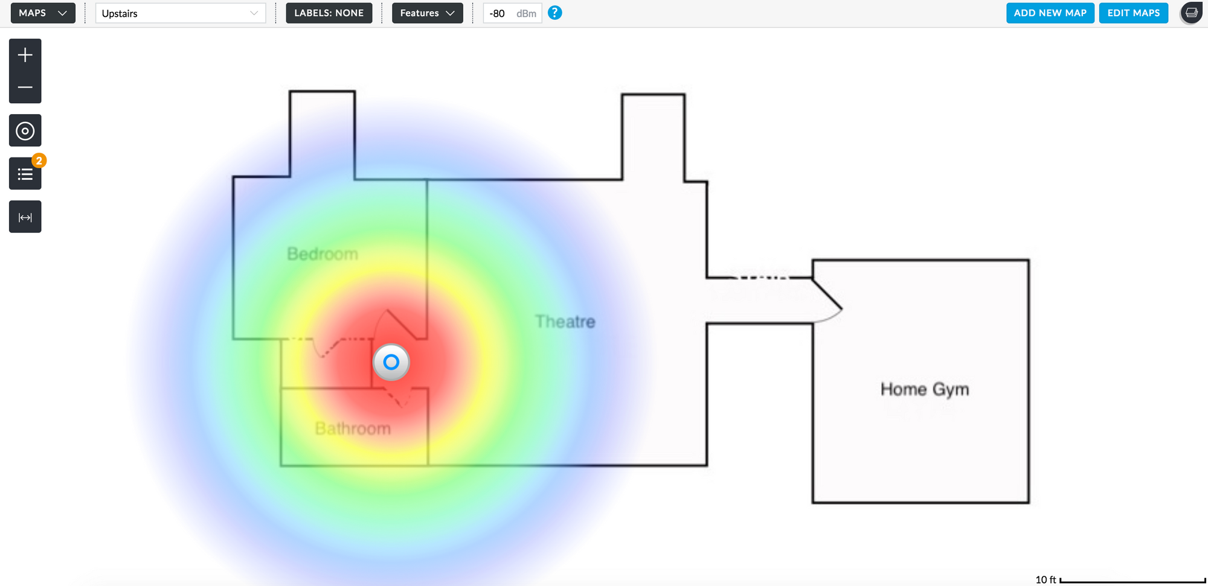
Task: Click the 10 ft scale bar
Action: (x=1132, y=580)
